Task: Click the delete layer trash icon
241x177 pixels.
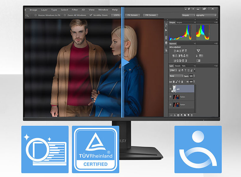Action: pos(192,115)
